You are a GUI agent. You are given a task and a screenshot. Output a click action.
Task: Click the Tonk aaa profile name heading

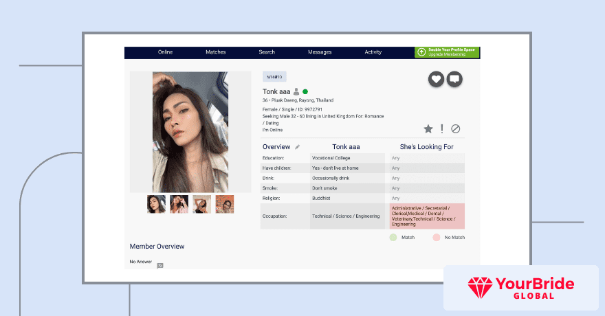pyautogui.click(x=276, y=92)
